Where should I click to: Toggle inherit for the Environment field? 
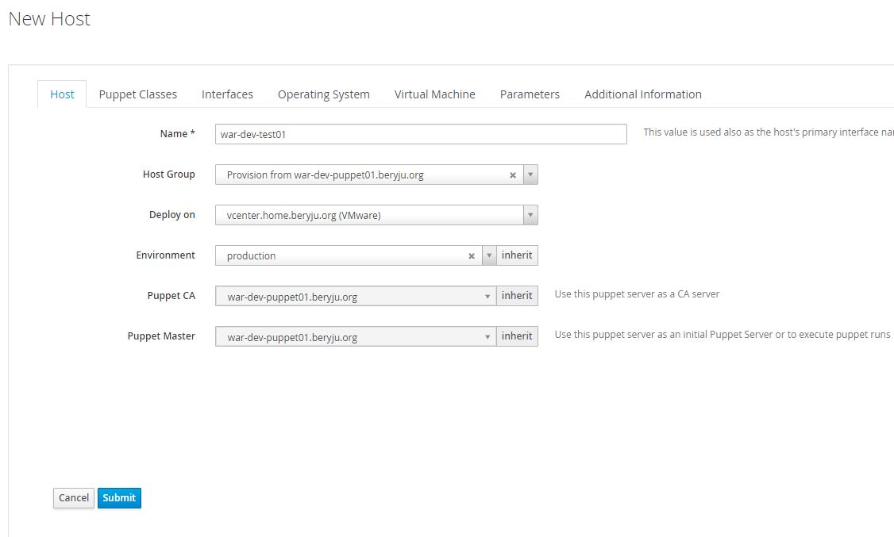(x=517, y=255)
